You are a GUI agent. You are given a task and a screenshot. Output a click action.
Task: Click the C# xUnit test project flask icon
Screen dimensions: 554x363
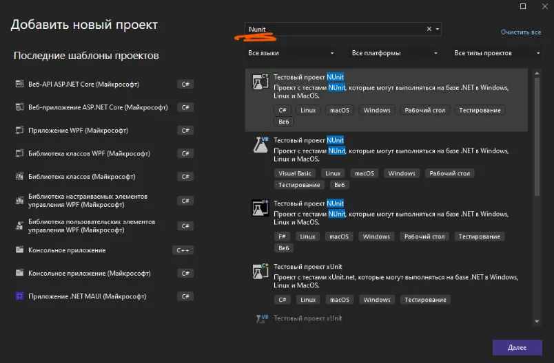(260, 271)
